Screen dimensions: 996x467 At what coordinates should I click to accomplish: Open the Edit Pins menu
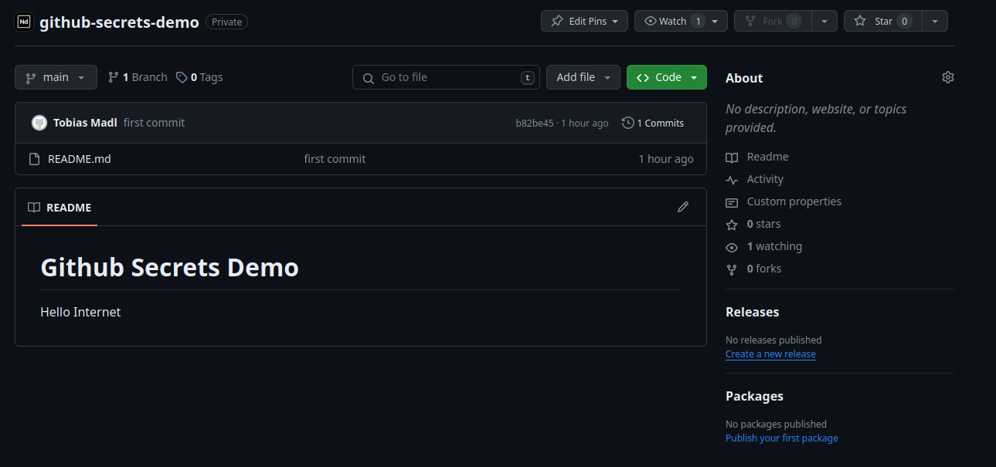tap(584, 21)
